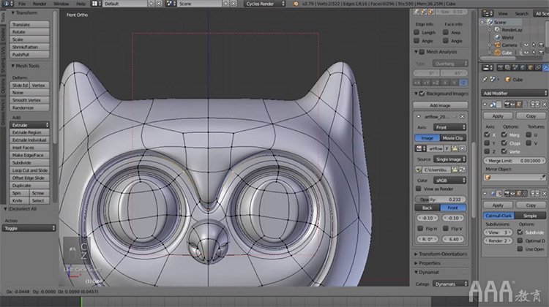The height and width of the screenshot is (307, 549).
Task: Apply the Mirror modifier
Action: [498, 115]
